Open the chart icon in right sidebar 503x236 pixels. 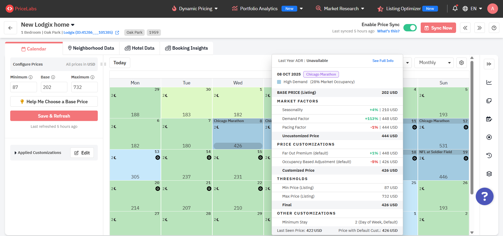coord(489,83)
